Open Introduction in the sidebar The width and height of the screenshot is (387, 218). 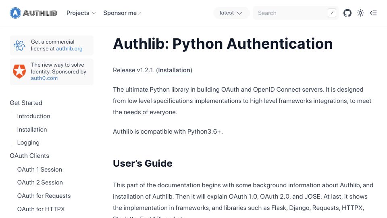pos(33,116)
